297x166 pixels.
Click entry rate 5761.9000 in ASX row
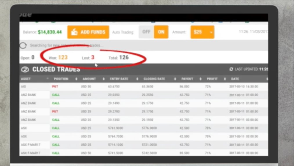tap(115, 128)
